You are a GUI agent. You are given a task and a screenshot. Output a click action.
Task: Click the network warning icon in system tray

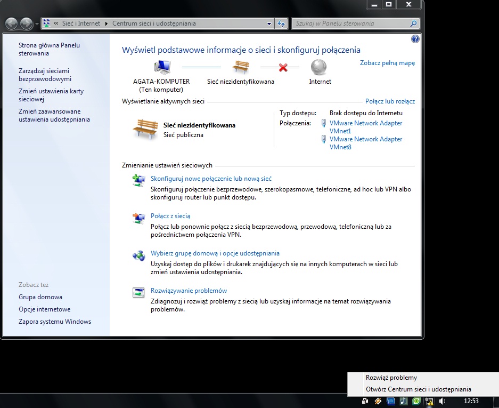[429, 401]
